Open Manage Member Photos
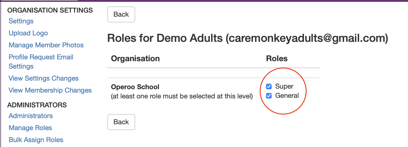 pyautogui.click(x=46, y=45)
